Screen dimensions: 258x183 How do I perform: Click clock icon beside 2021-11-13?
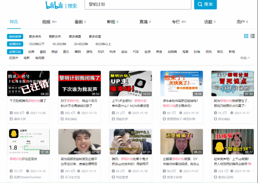[x=79, y=113]
